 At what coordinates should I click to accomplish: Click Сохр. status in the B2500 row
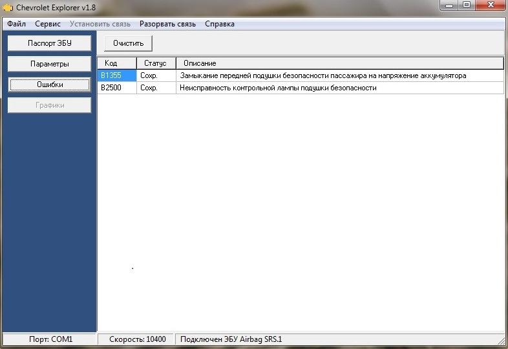click(x=156, y=88)
